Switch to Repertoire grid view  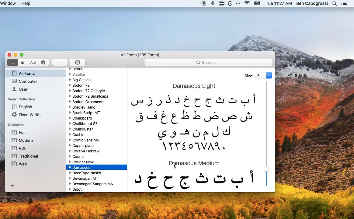pos(23,62)
